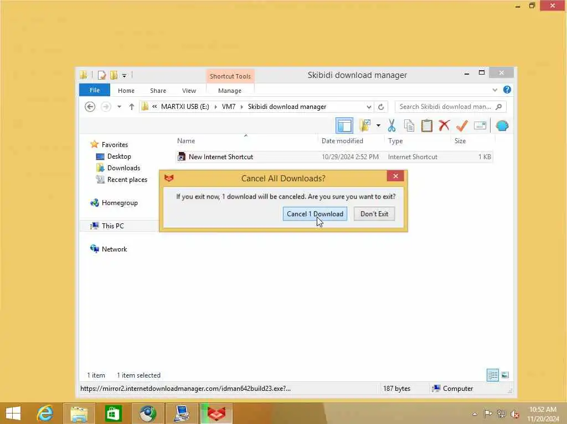Open the Windows Store taskbar icon
Screen dimensions: 567x424
click(x=113, y=413)
